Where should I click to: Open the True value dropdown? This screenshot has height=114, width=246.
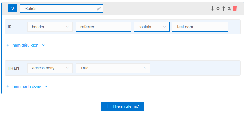click(113, 68)
